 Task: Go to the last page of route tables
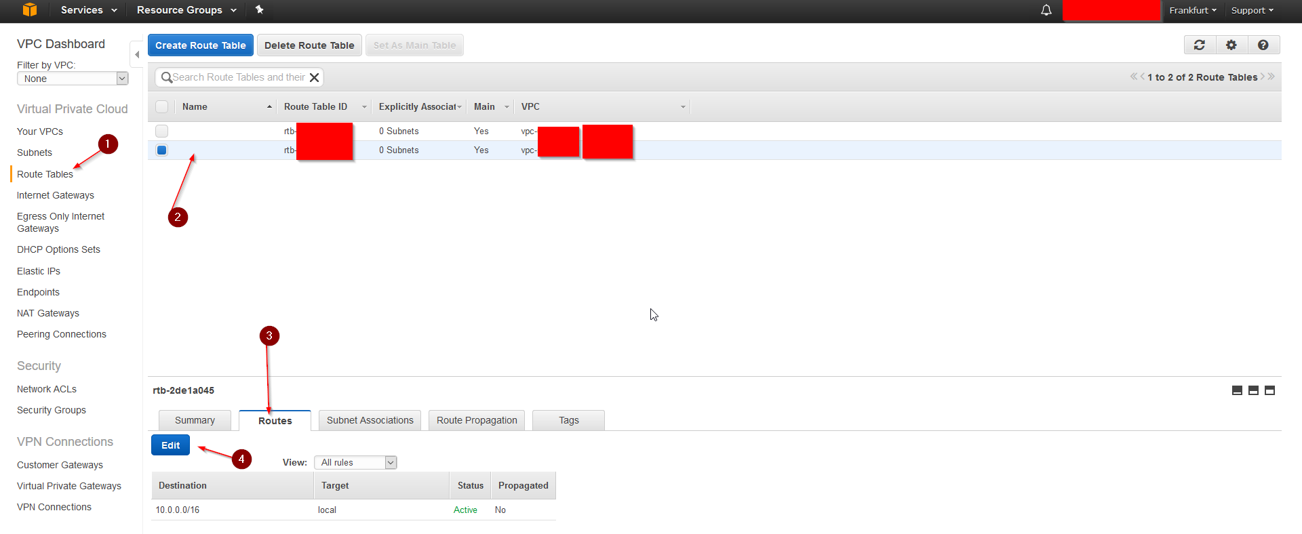click(1271, 77)
